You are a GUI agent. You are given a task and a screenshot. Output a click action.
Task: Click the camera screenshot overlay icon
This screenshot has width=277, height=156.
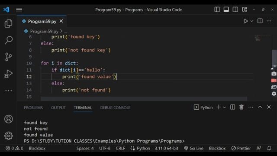[x=274, y=74]
